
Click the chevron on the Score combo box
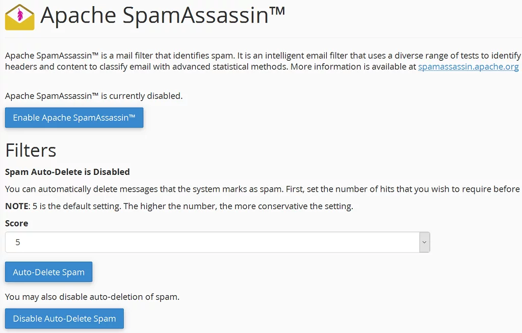coord(425,242)
